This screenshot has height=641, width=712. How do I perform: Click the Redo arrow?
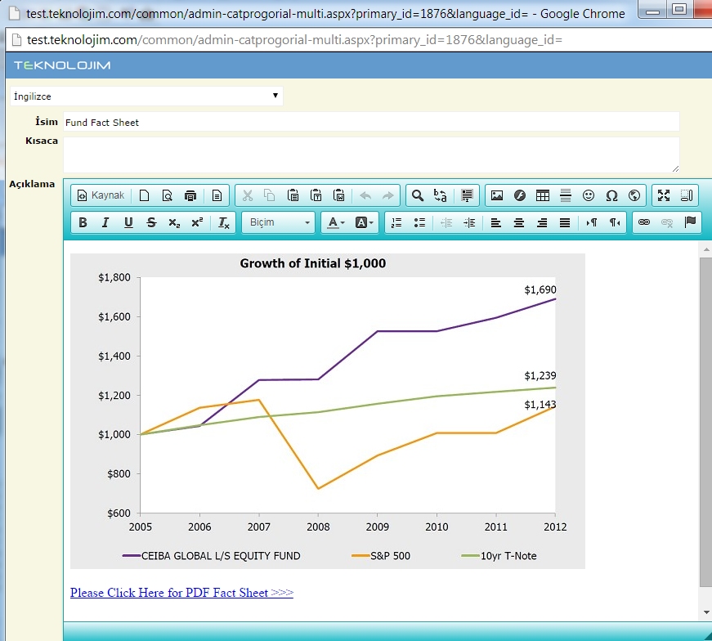click(387, 195)
